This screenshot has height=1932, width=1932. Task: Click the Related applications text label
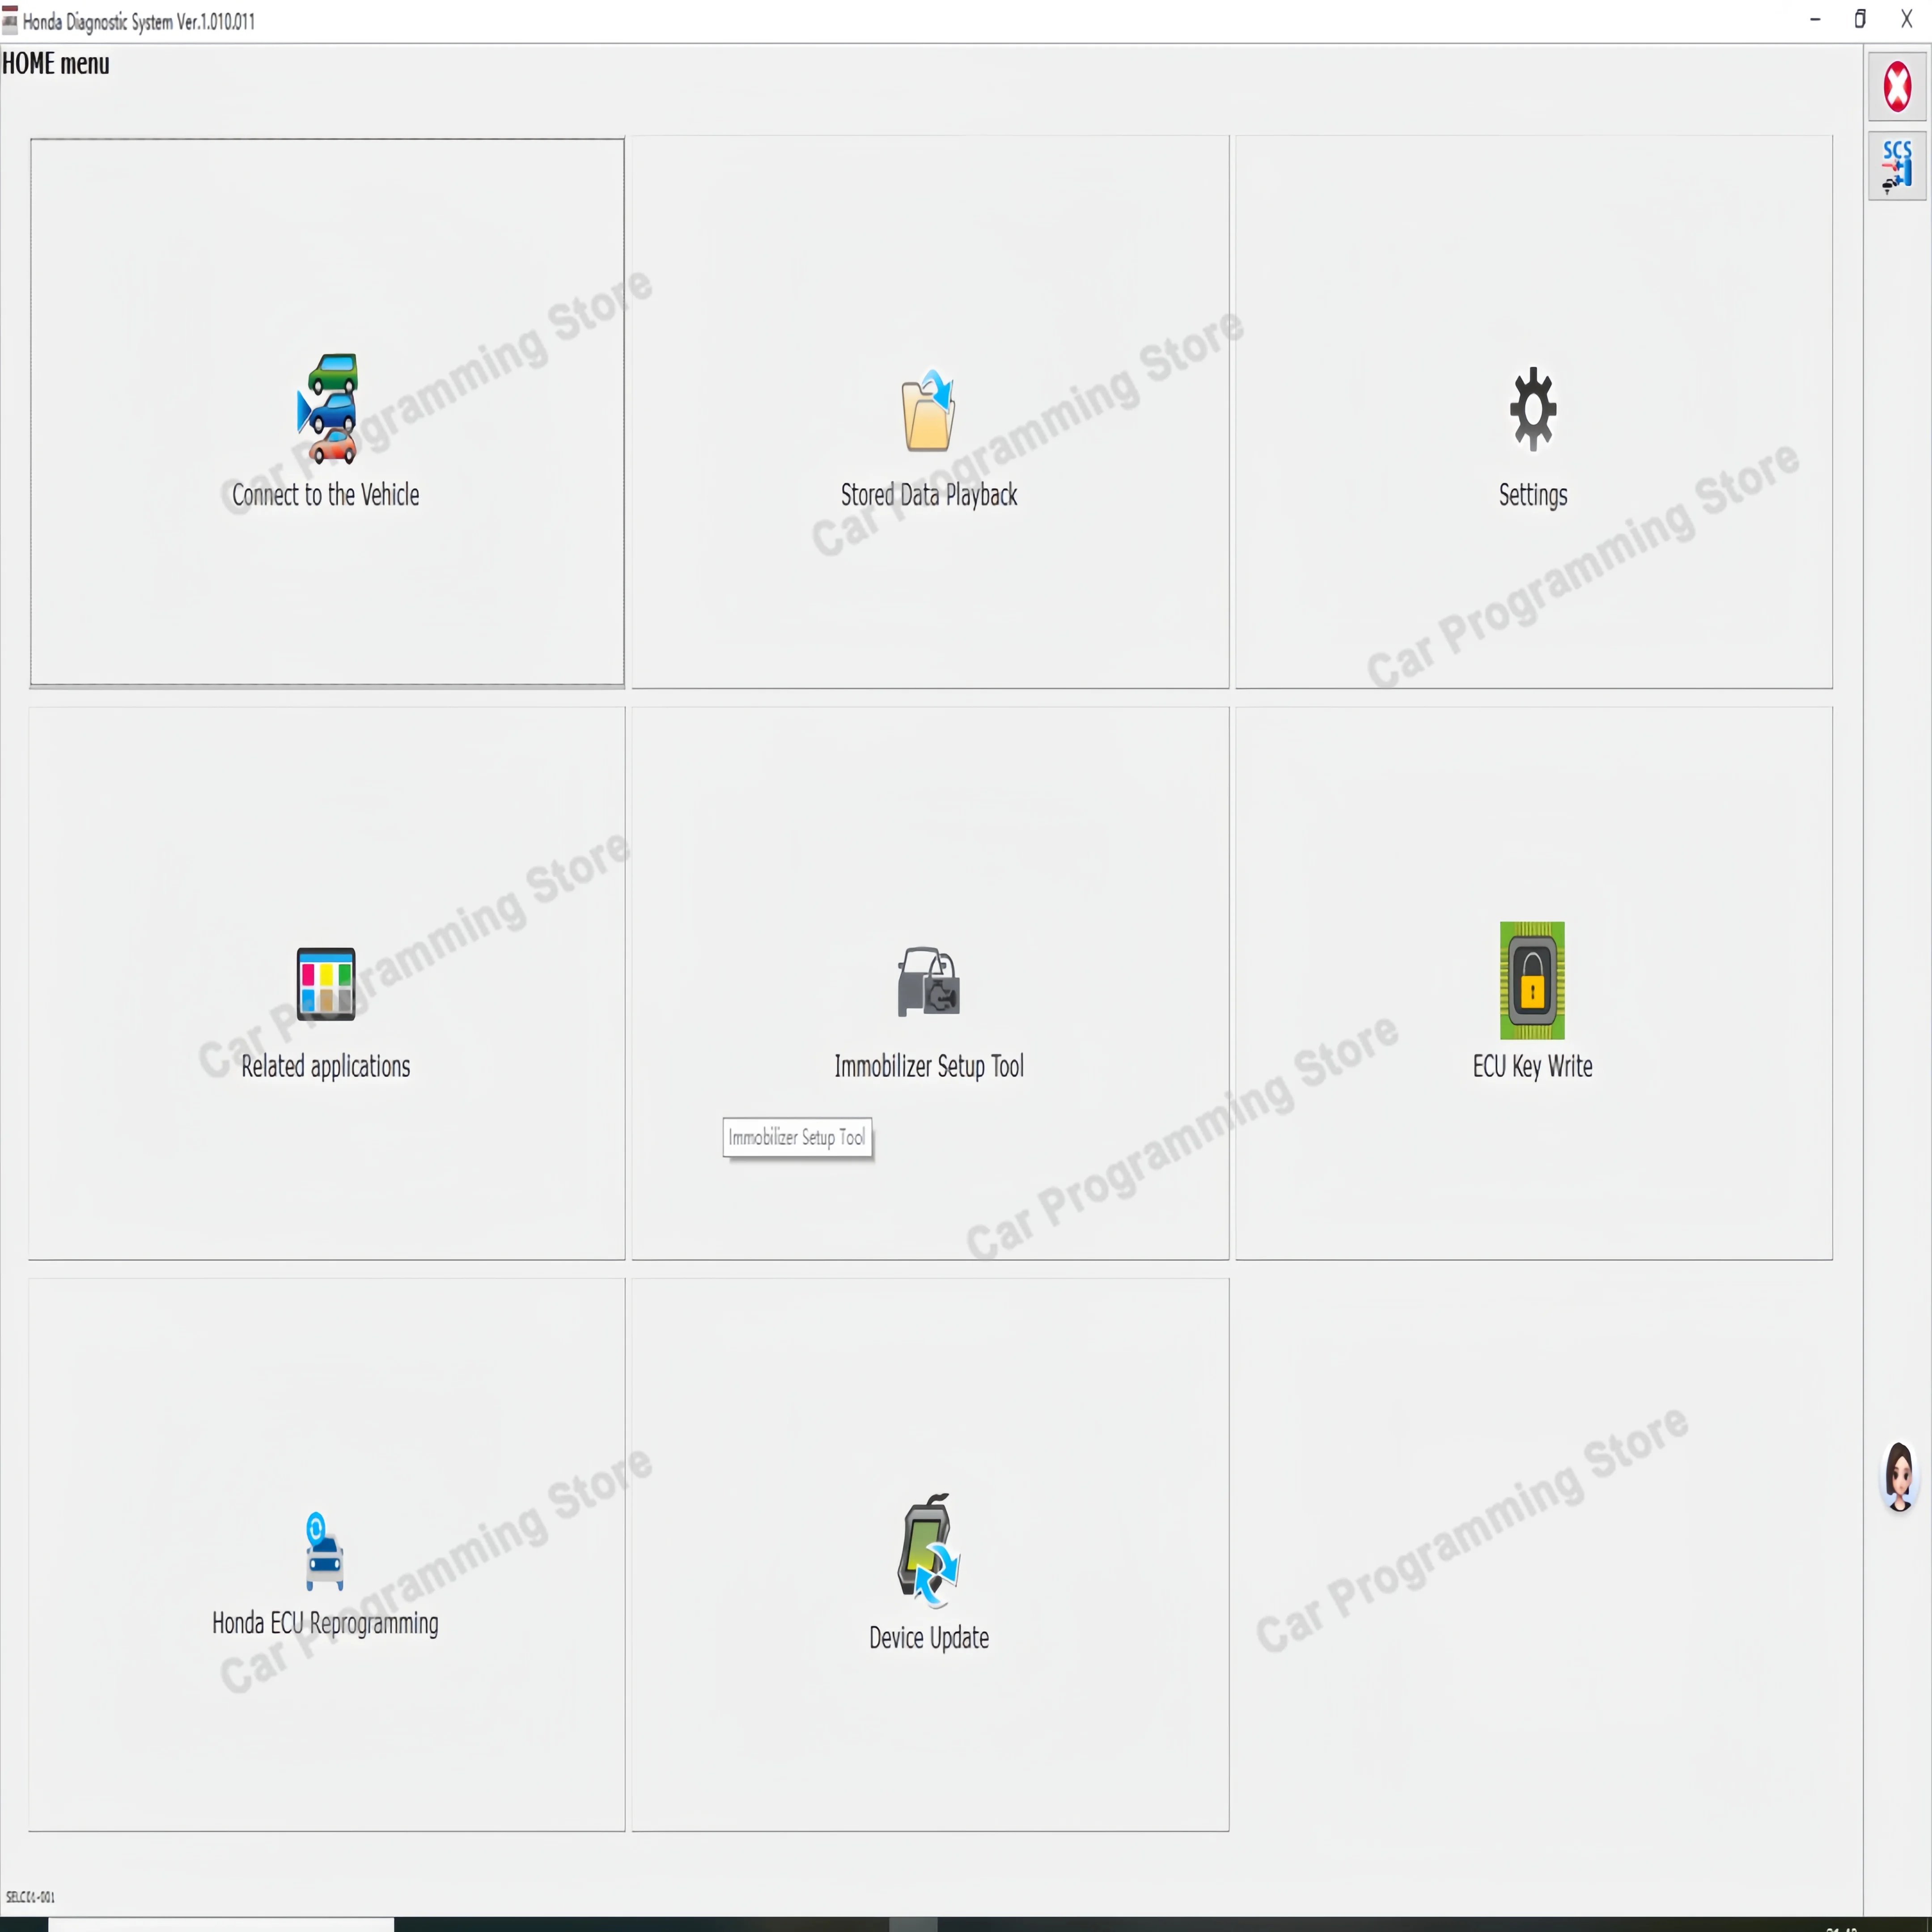tap(326, 1067)
